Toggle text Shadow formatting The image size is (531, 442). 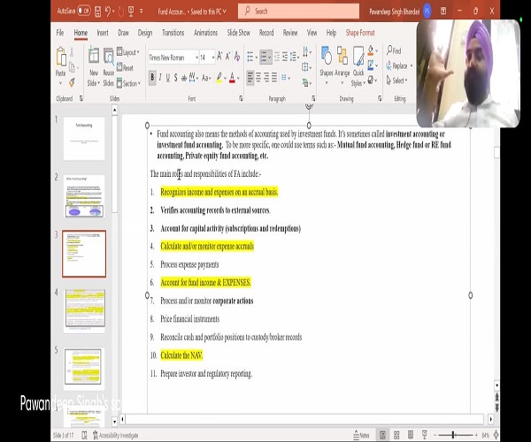click(176, 78)
